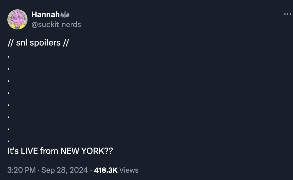Click the @suckit_nerds handle
Screen dimensions: 293x180
(x=56, y=24)
